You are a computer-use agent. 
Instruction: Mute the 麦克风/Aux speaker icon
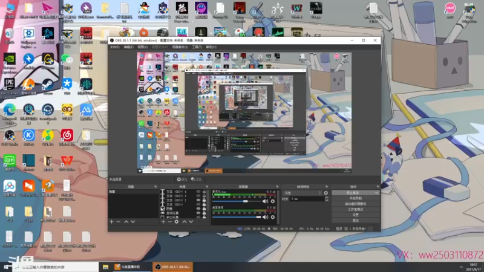[x=265, y=201]
